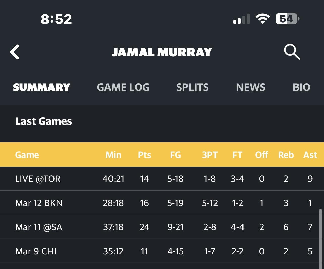Screen dimensions: 324x269
Task: Tap the cellular signal bars icon
Action: [241, 19]
